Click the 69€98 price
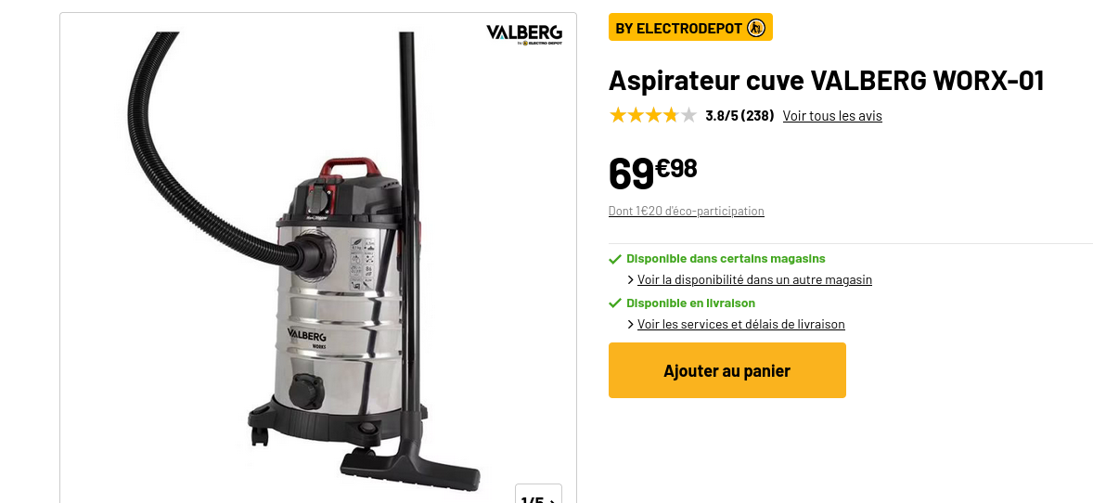The image size is (1093, 503). (652, 173)
